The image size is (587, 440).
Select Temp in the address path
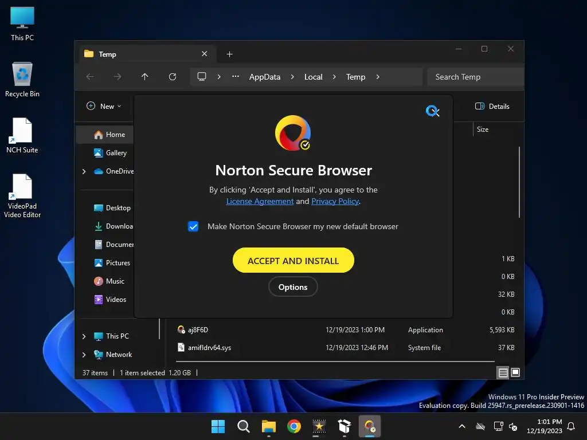pos(355,77)
